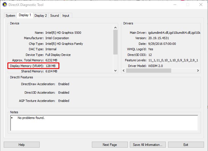Open the Display 2 tab
This screenshot has width=208, height=151.
pyautogui.click(x=41, y=16)
